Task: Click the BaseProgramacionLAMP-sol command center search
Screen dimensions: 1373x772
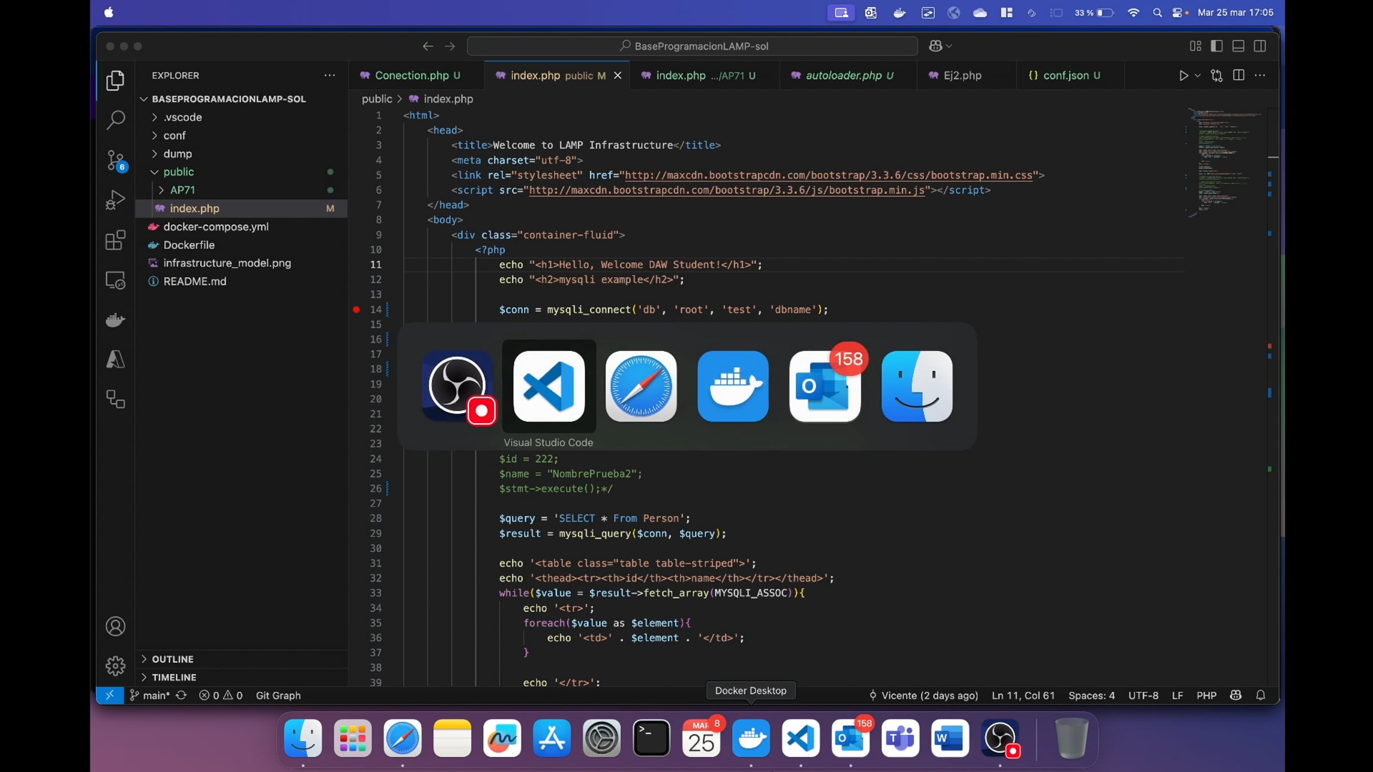Action: pos(692,46)
